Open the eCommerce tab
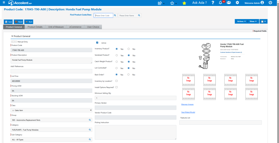279x143 pixels. coord(75,27)
